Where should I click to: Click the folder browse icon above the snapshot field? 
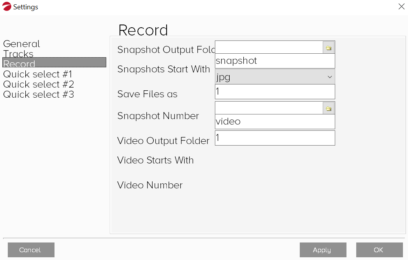(329, 48)
